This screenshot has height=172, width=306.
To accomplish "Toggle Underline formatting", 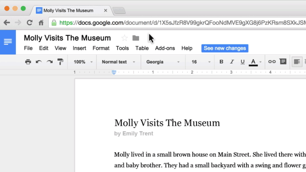I will coord(242,62).
